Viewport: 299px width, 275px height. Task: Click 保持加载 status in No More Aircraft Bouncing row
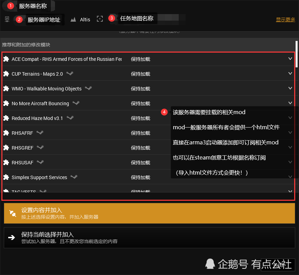[x=141, y=103]
